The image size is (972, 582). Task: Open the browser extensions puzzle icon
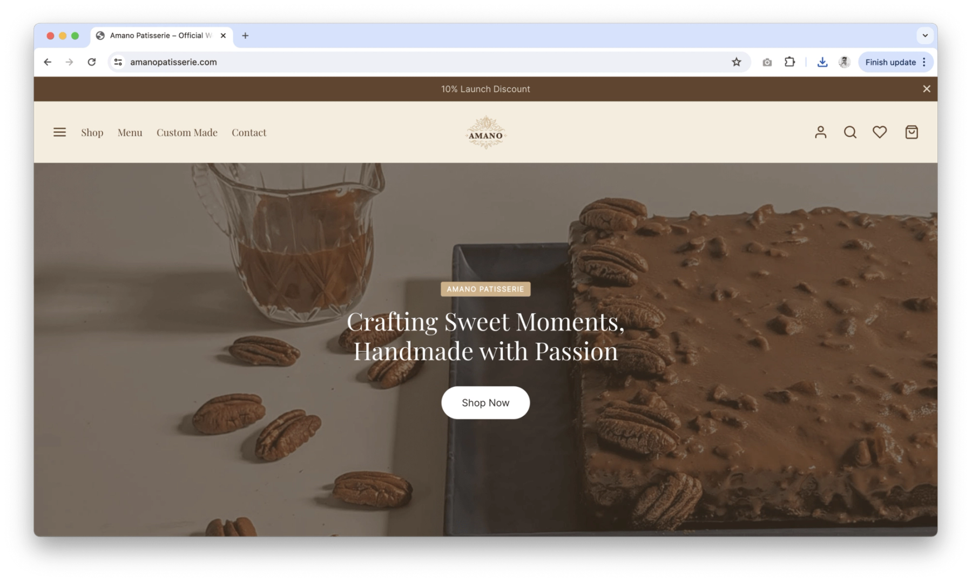(789, 62)
